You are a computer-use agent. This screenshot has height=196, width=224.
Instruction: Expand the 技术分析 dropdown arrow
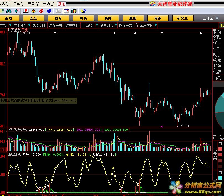click(29, 25)
